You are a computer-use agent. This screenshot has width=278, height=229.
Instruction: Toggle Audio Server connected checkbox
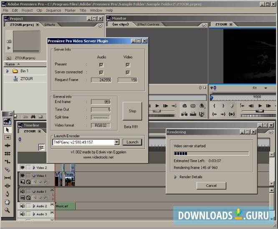point(101,73)
